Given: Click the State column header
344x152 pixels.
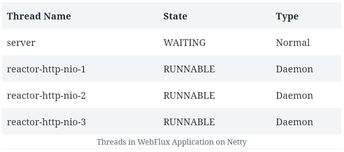Looking at the screenshot, I should [x=175, y=16].
